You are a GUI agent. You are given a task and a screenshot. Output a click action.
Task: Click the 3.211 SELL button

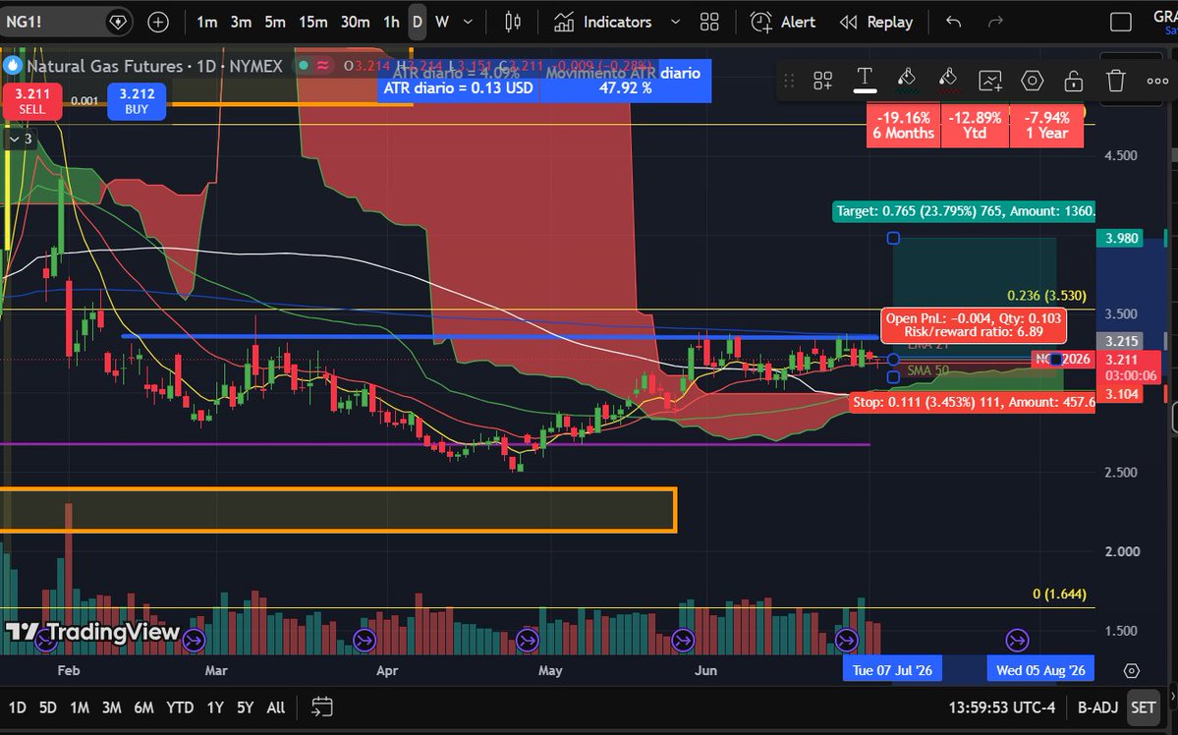pos(31,100)
